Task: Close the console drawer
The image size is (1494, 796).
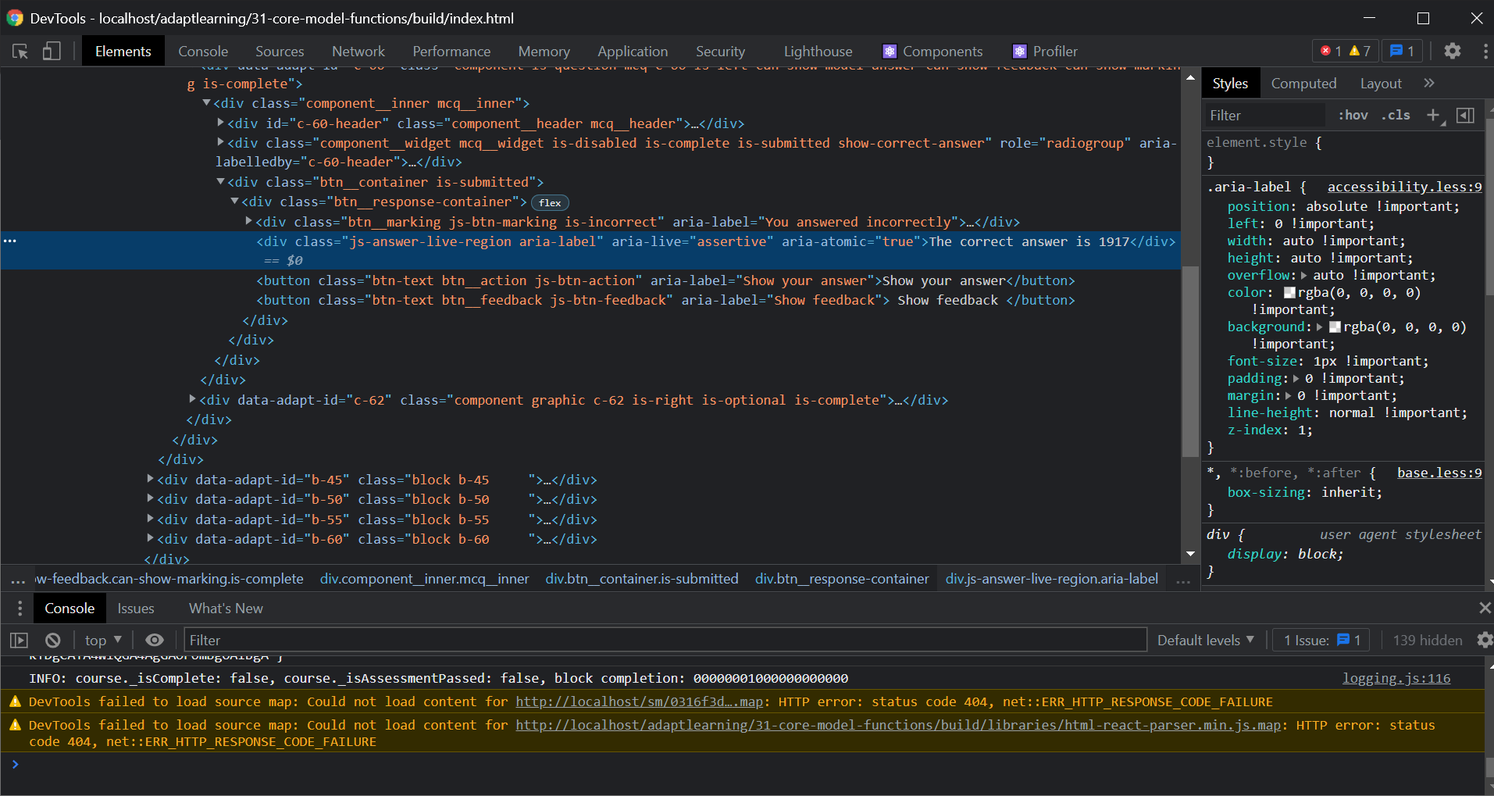Action: (x=1484, y=608)
